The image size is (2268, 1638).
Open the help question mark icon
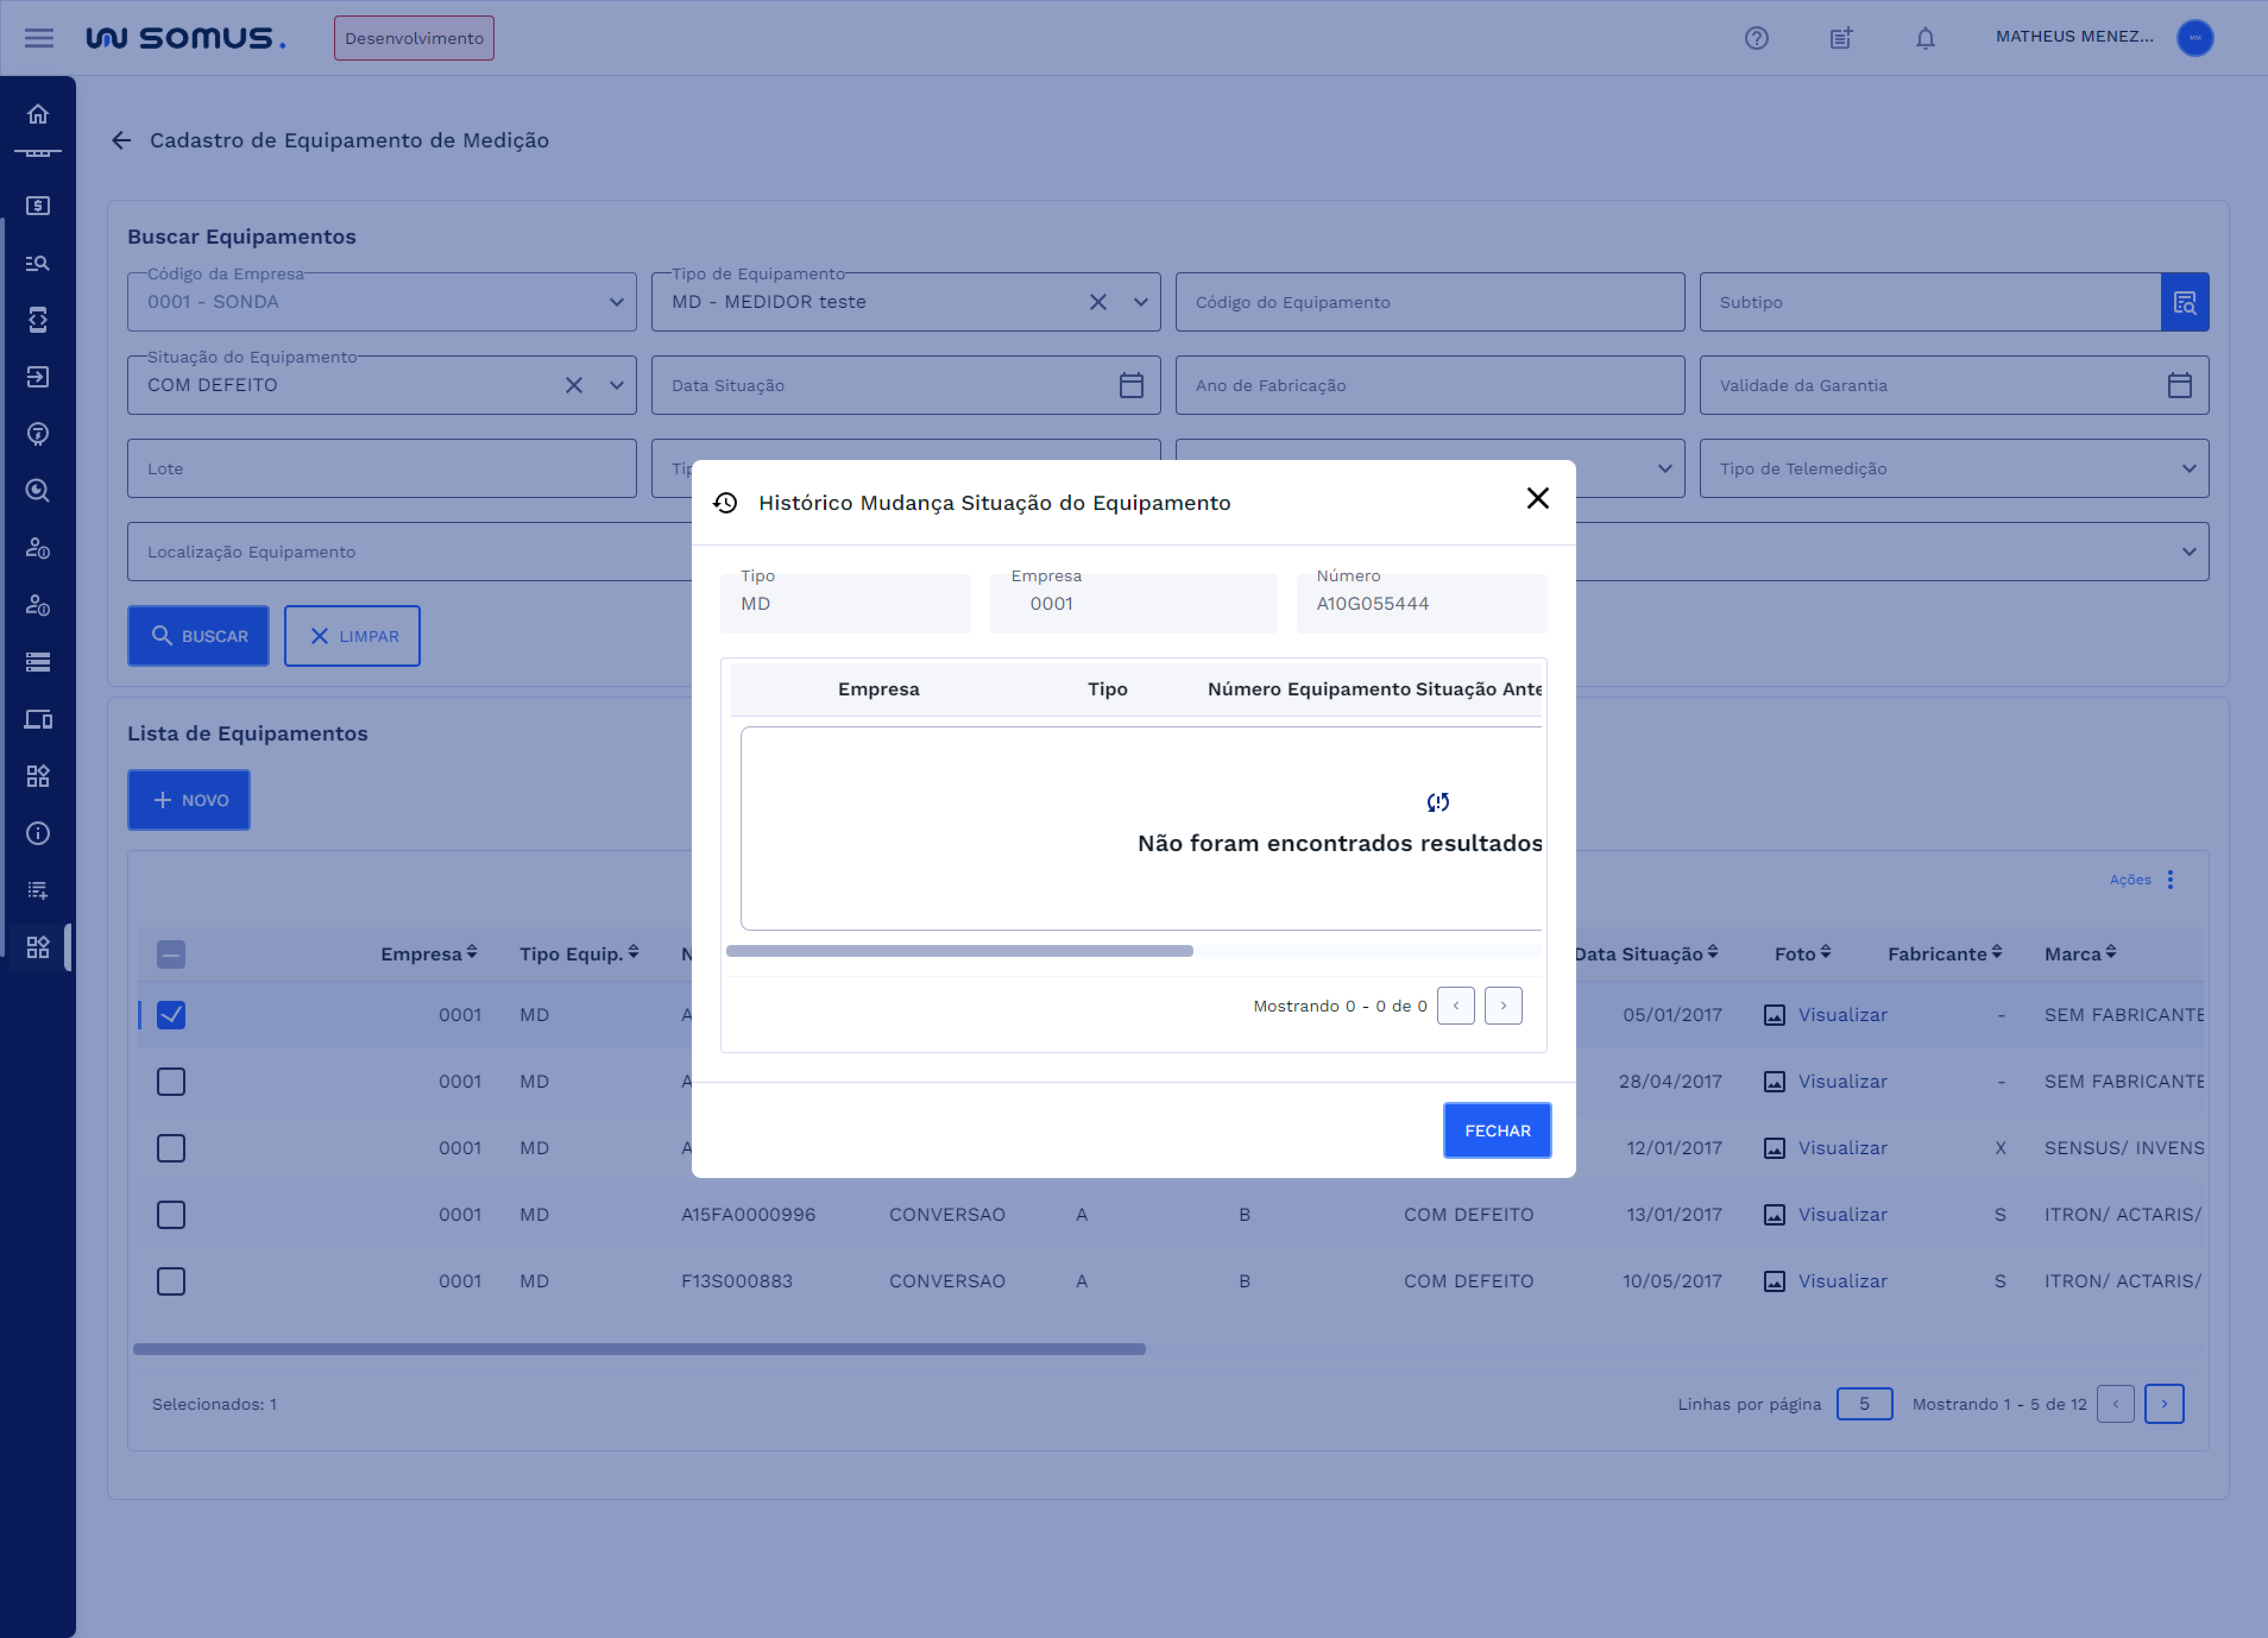pos(1756,38)
